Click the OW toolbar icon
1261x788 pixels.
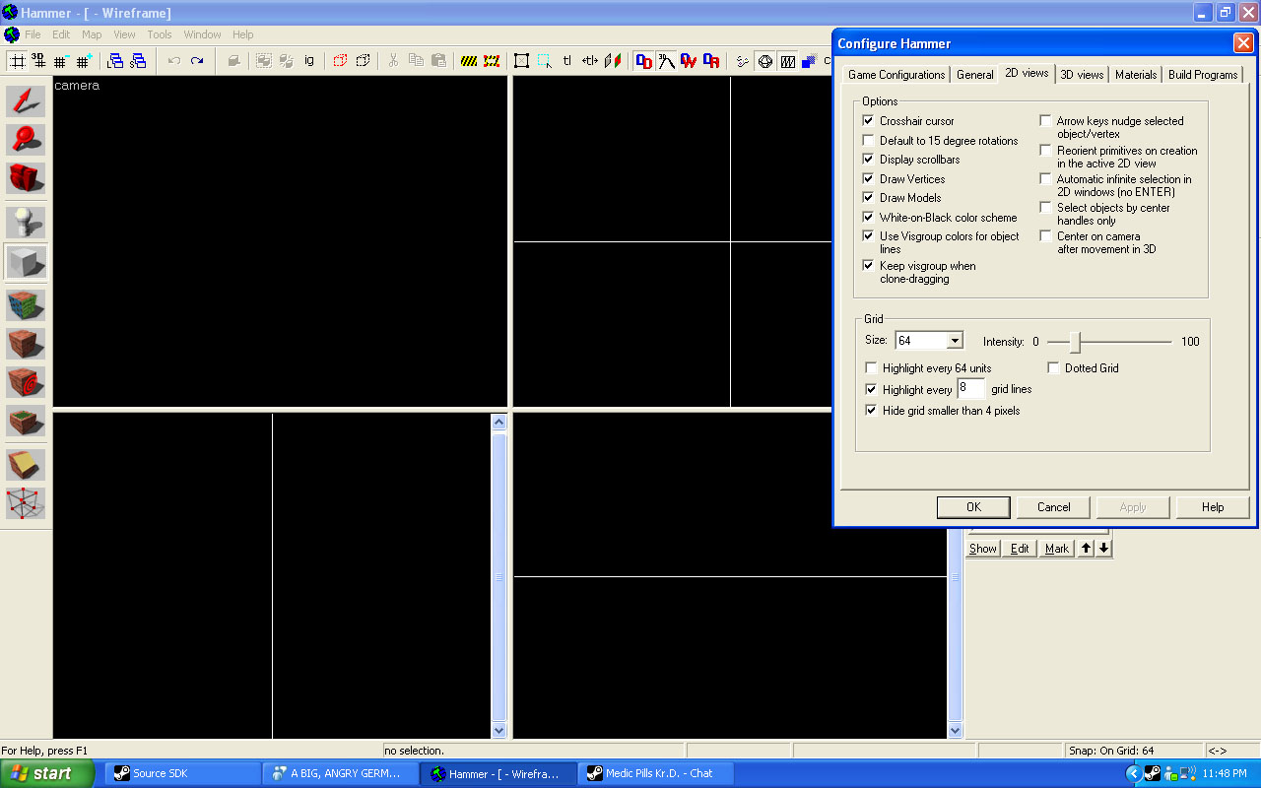(689, 61)
